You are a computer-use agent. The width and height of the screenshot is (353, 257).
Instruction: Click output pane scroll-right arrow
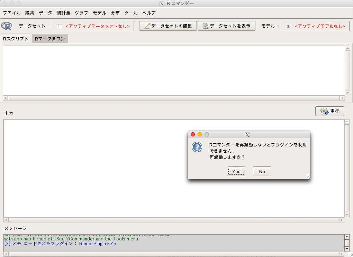tap(342, 220)
